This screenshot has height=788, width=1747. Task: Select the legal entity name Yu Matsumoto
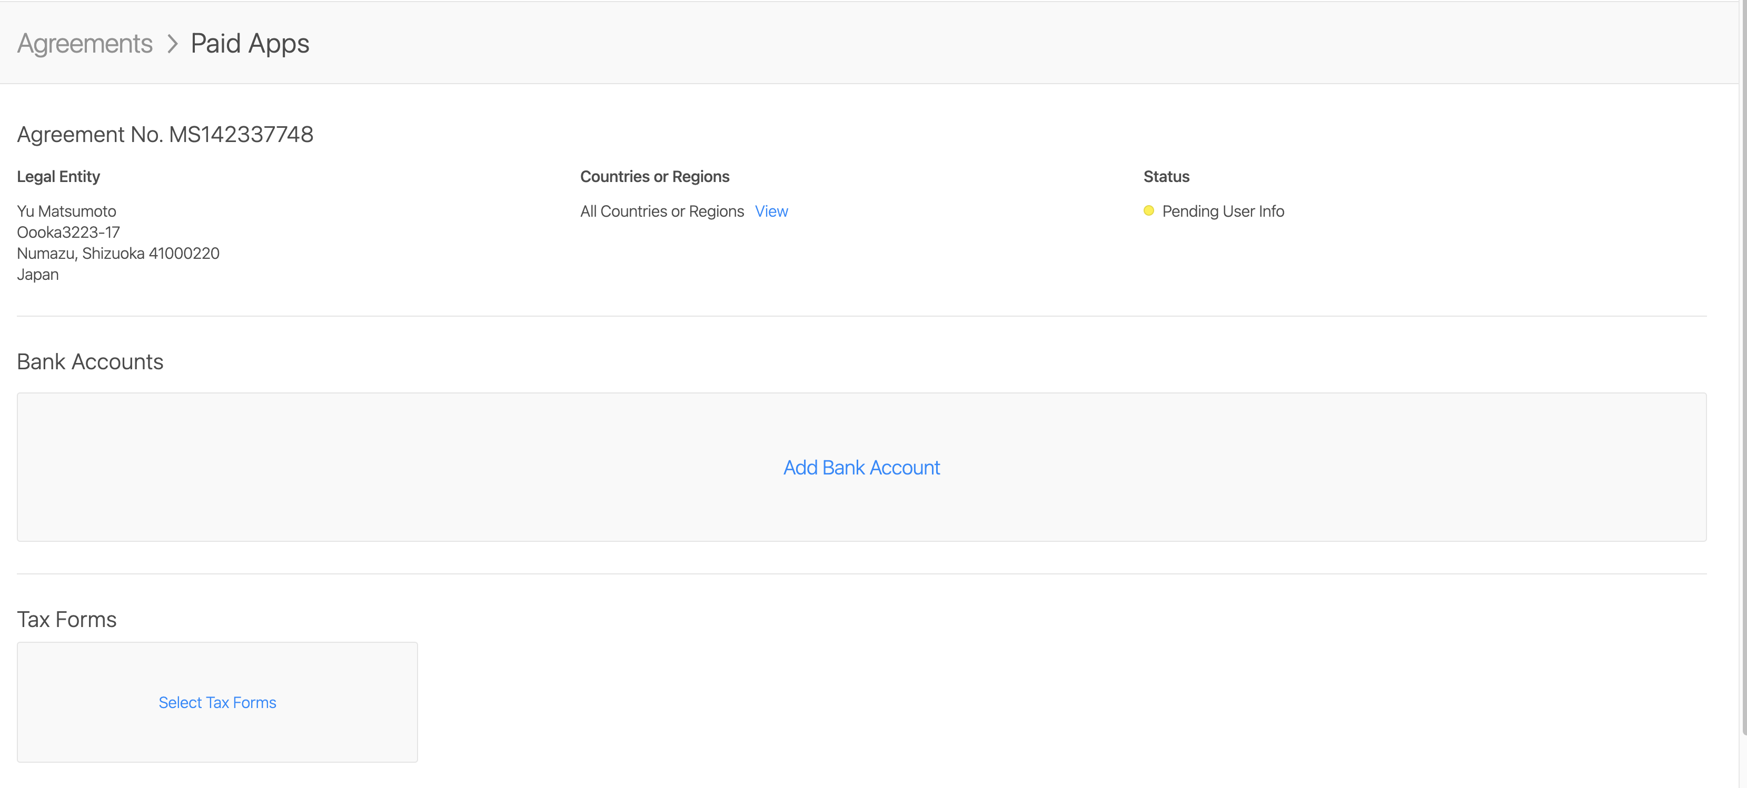click(66, 211)
